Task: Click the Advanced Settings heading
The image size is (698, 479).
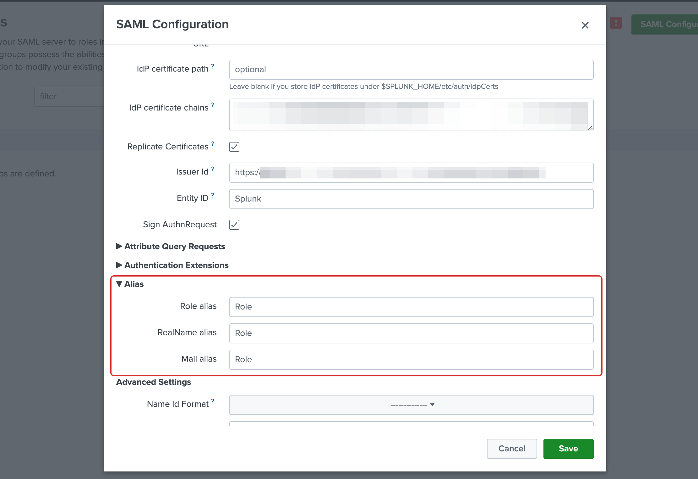Action: click(154, 382)
